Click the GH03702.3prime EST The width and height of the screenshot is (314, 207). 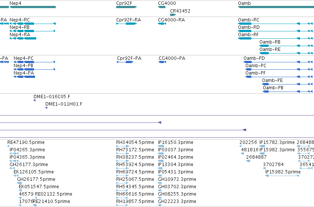point(160,191)
